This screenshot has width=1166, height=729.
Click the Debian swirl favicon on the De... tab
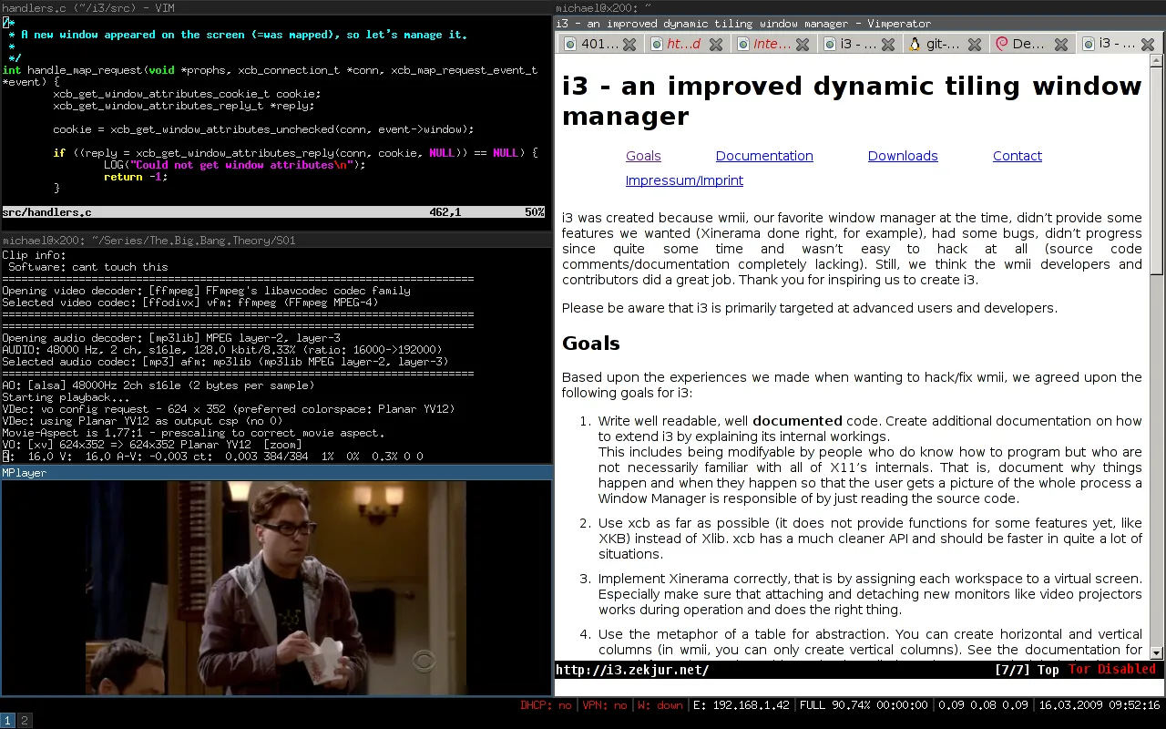1001,44
